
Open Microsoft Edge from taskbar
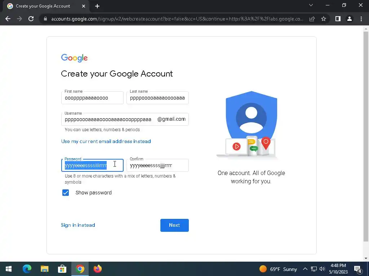click(x=27, y=269)
